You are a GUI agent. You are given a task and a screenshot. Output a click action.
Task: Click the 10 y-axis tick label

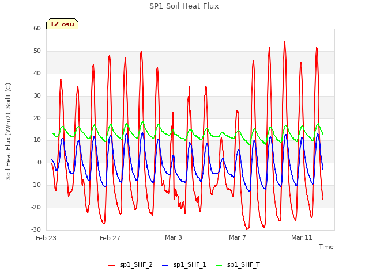click(37, 140)
